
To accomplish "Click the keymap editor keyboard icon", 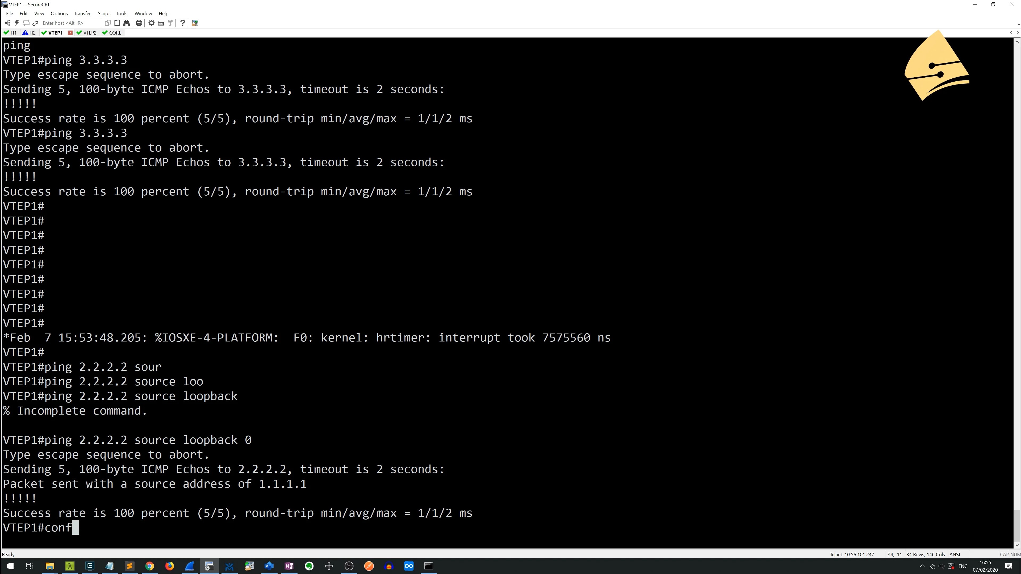I will click(161, 23).
